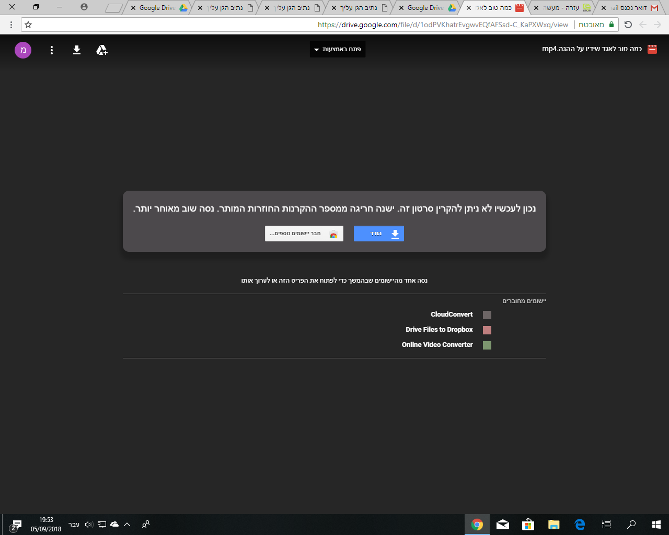Click the video file name 'כמה טוב לאגד שידיו על ההגה.mp4'
The height and width of the screenshot is (535, 669).
pos(592,49)
